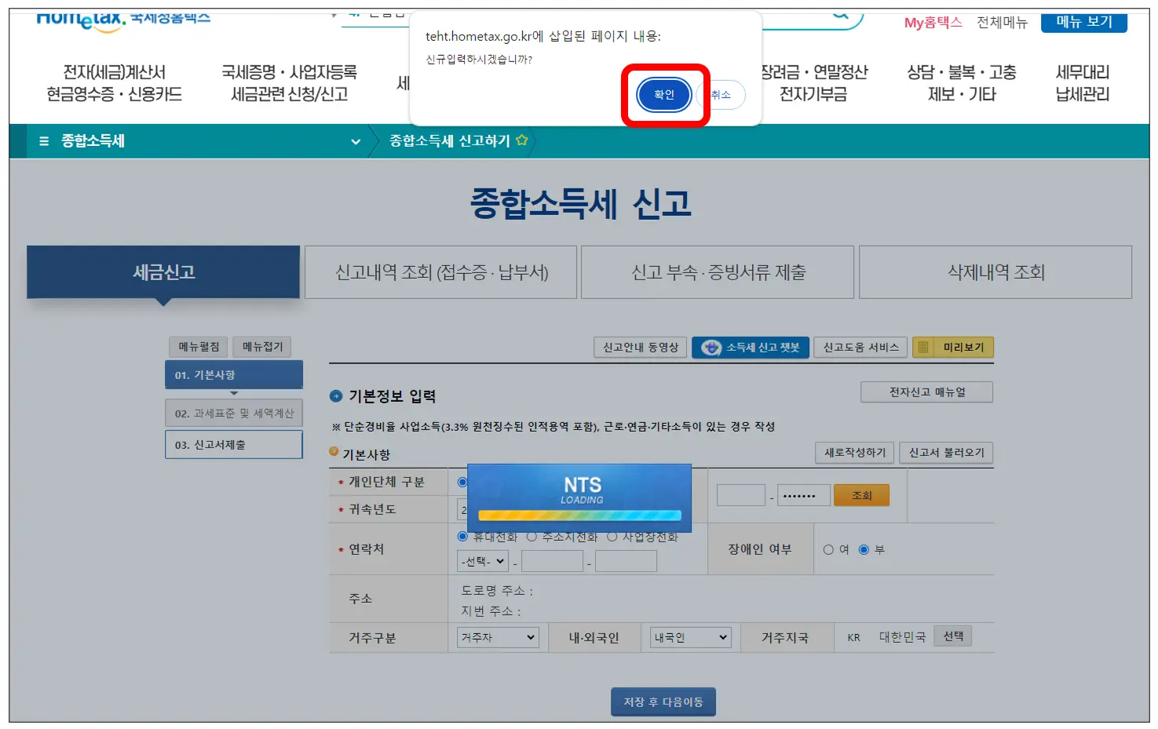Click the search magnifier icon
Screen dimensions: 1158x729
(x=840, y=14)
